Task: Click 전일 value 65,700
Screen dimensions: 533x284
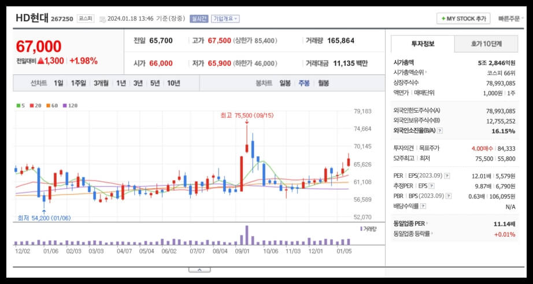Action: coord(161,41)
